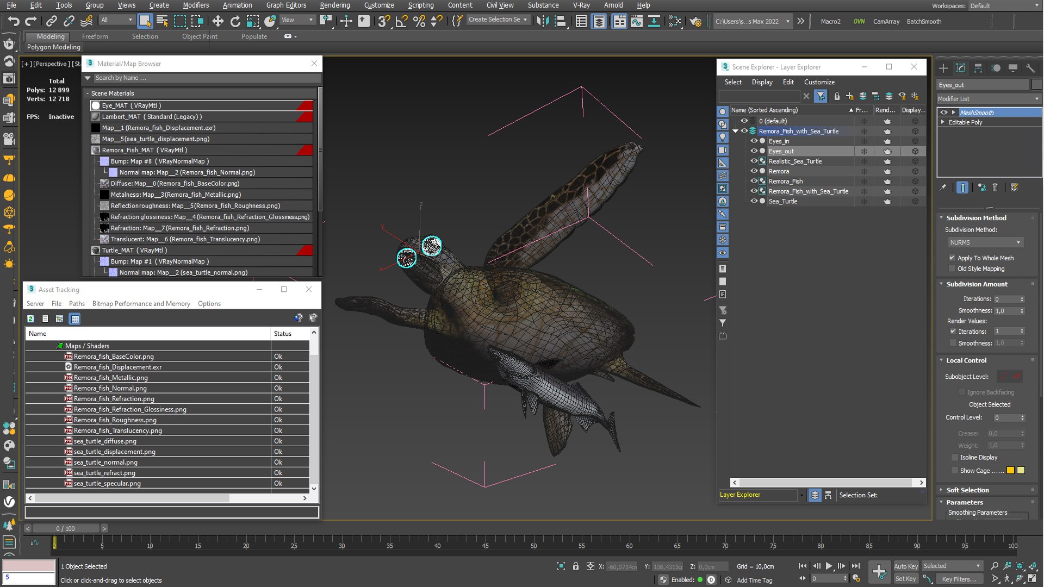Switch to the Freeform ribbon tab

tap(95, 36)
